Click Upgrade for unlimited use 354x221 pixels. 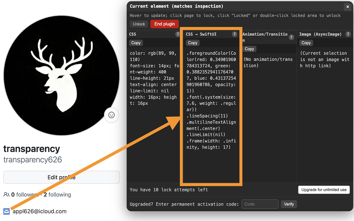coord(324,190)
